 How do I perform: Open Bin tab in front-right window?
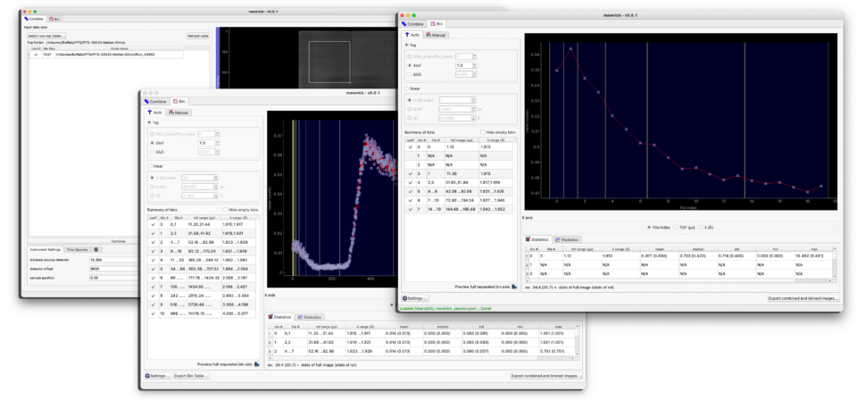[437, 24]
